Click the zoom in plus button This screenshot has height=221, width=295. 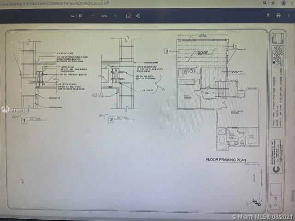(x=115, y=16)
